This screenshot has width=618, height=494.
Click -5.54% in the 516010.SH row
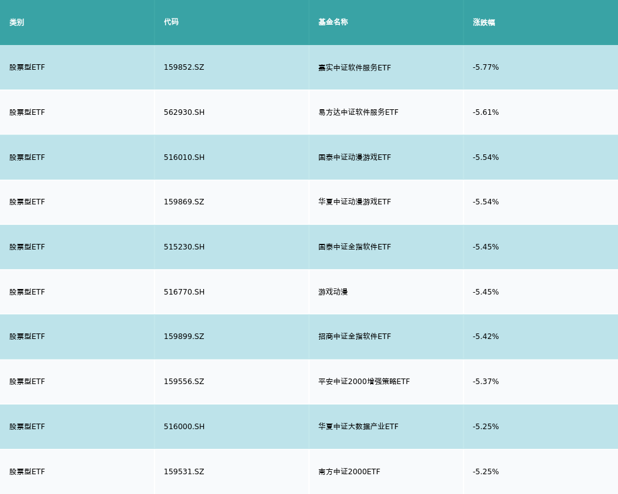486,157
